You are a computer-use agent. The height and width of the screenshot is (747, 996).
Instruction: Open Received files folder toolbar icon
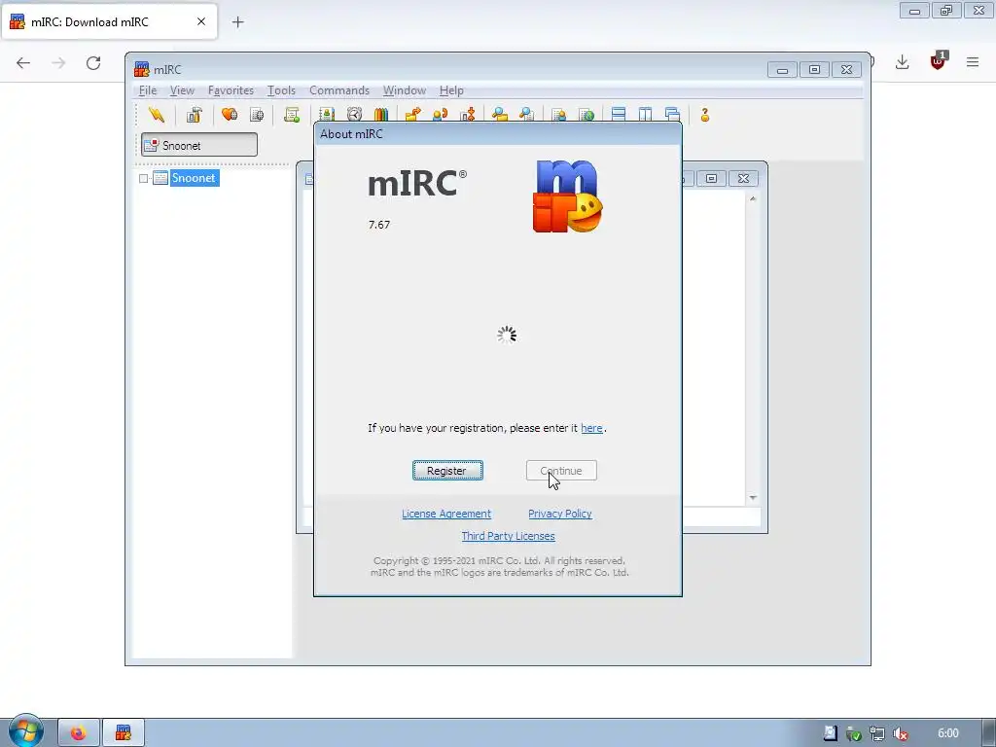(500, 115)
